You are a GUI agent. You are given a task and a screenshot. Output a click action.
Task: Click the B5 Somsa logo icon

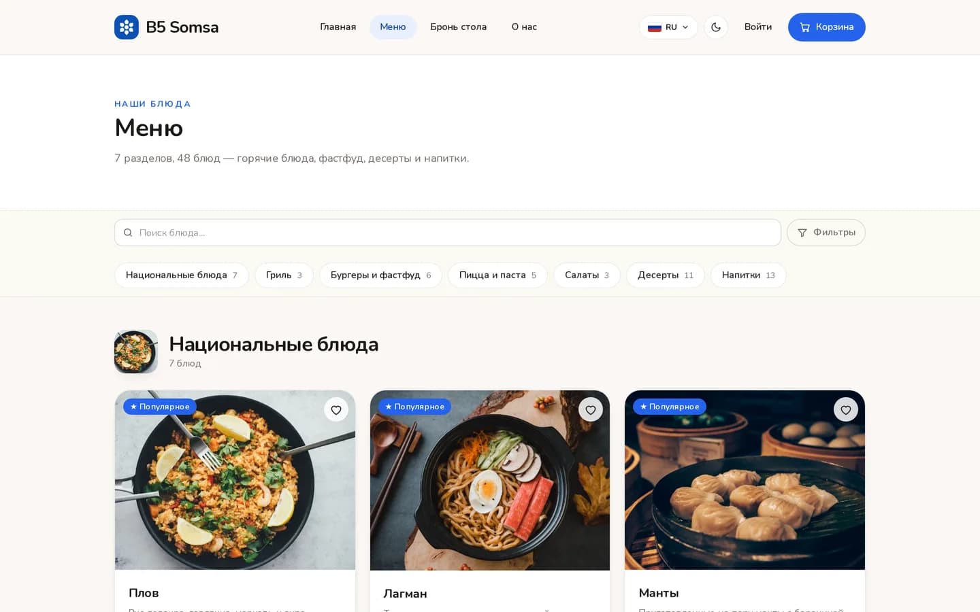pos(127,27)
